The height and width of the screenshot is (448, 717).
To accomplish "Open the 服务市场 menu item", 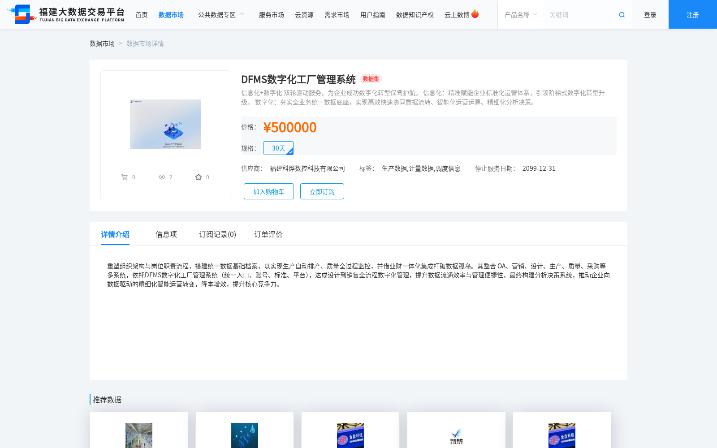I will (272, 15).
